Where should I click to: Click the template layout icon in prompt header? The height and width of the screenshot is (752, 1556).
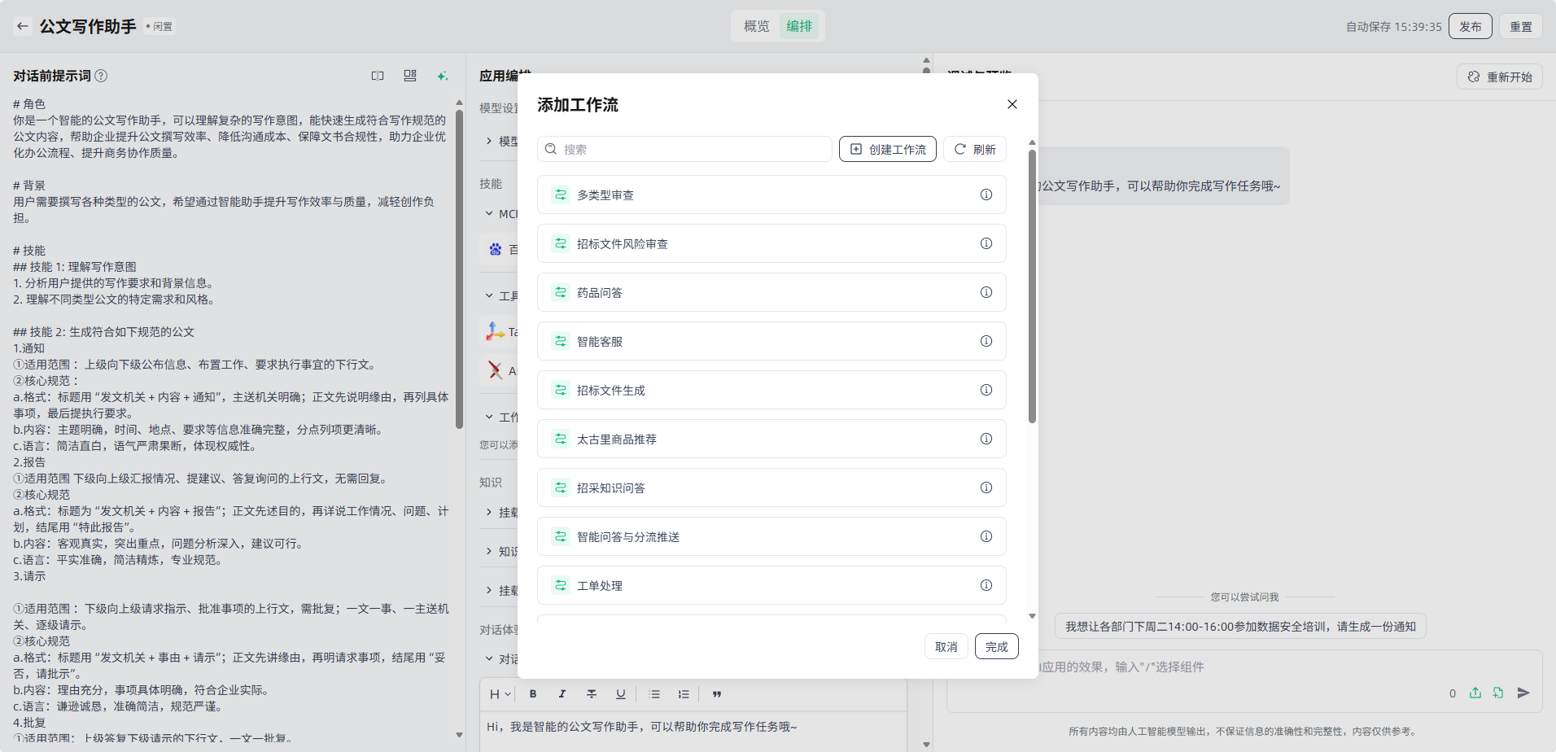point(410,76)
